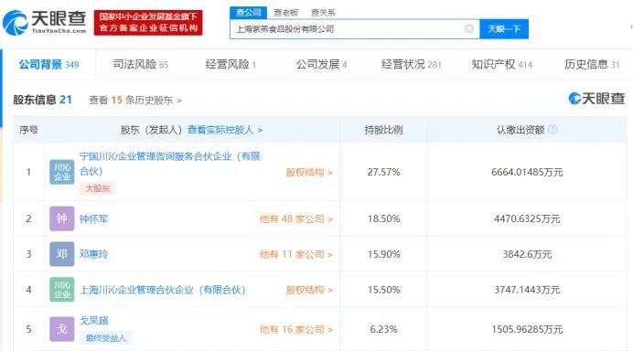Expand 股权结构 for 宁国川沁企业

(309, 172)
